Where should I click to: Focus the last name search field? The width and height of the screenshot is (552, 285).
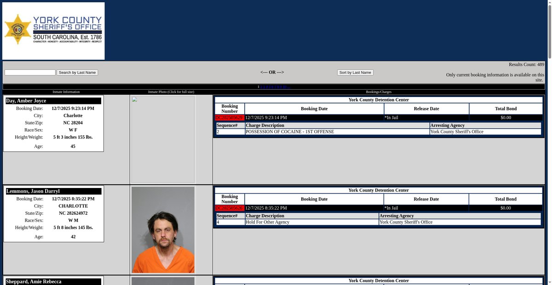tap(30, 73)
